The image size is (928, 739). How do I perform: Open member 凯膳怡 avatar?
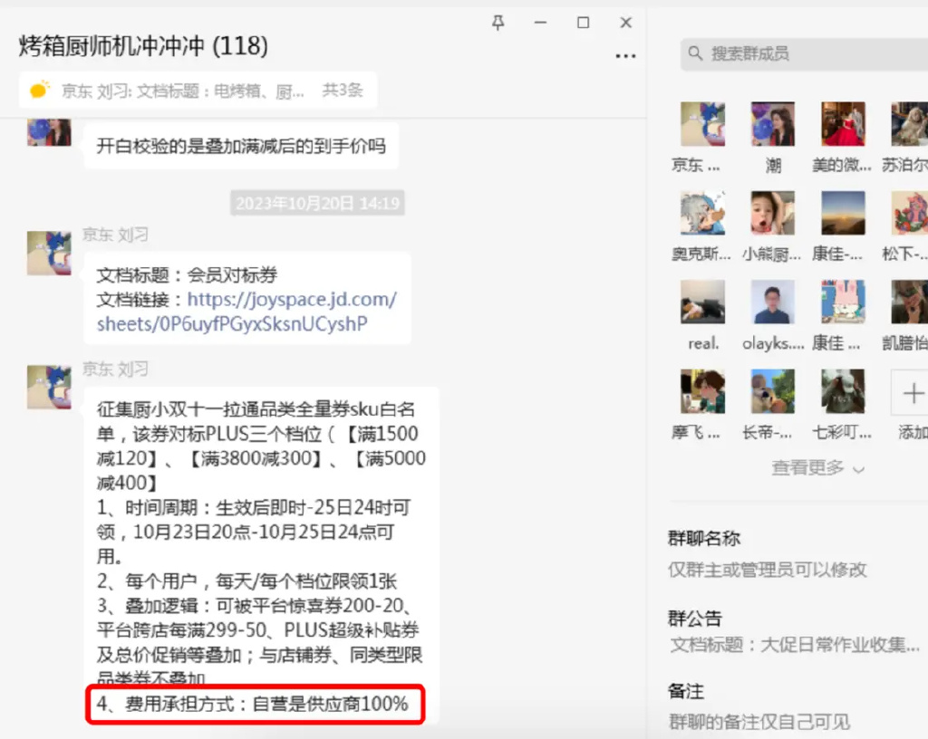pos(910,302)
